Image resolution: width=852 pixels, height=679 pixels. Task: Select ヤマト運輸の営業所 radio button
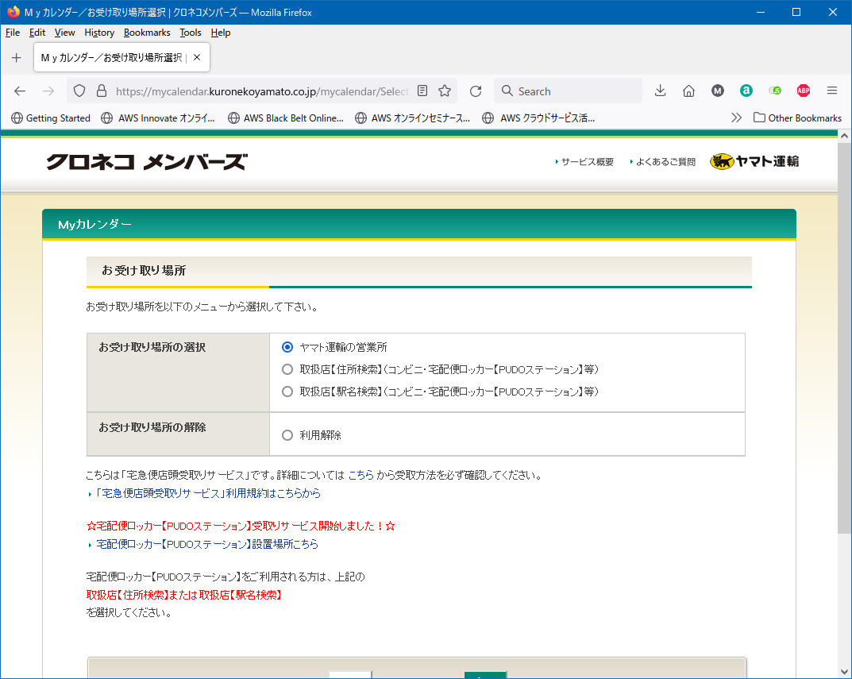coord(287,347)
